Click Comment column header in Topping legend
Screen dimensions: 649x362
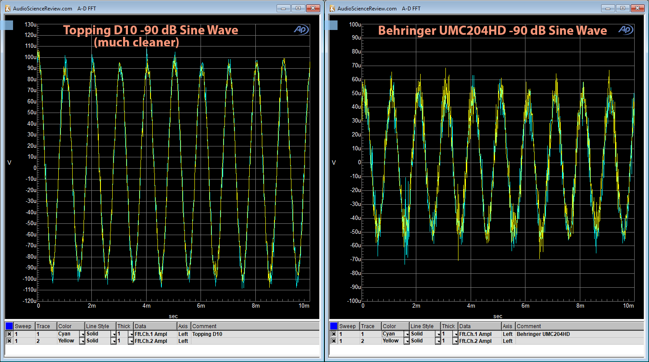tap(255, 326)
